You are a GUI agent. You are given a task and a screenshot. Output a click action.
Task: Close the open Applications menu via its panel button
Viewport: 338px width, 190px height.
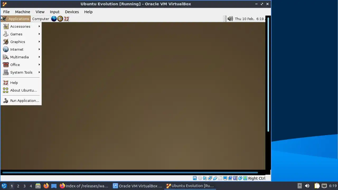click(x=16, y=19)
